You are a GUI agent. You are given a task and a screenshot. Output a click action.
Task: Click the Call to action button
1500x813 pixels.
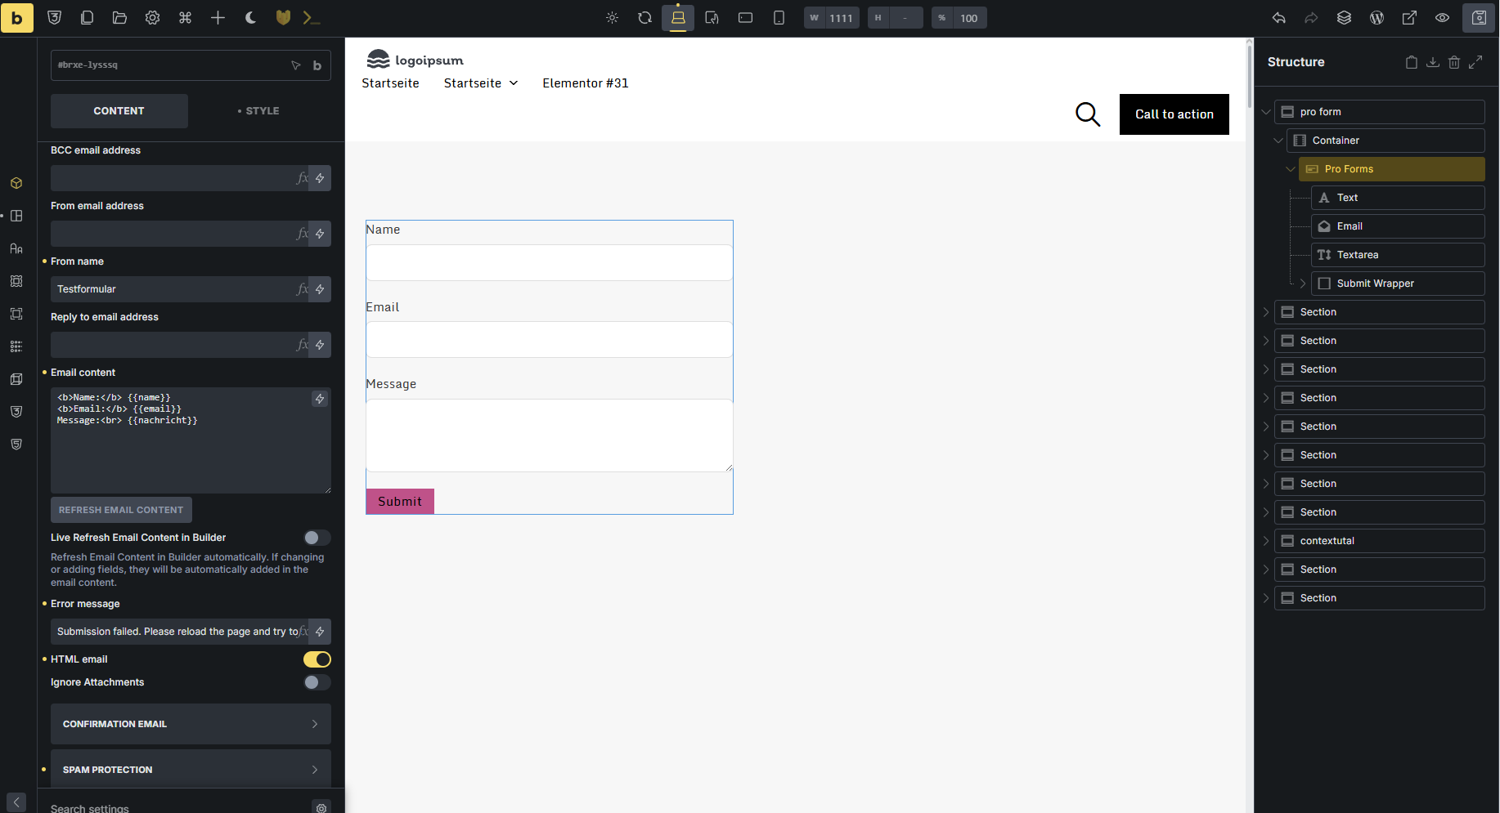[1174, 114]
